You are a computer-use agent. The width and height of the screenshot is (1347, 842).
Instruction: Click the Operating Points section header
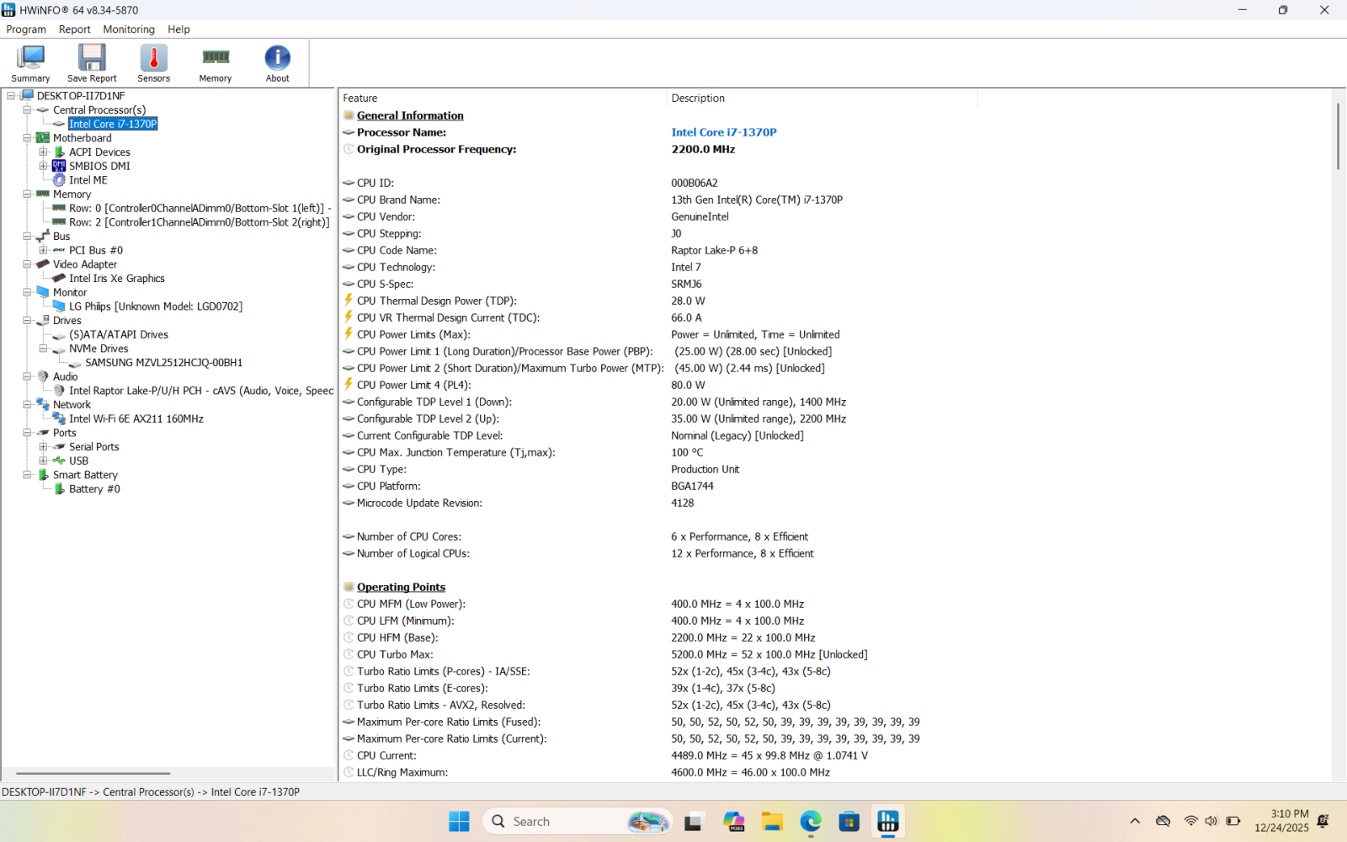click(x=401, y=587)
